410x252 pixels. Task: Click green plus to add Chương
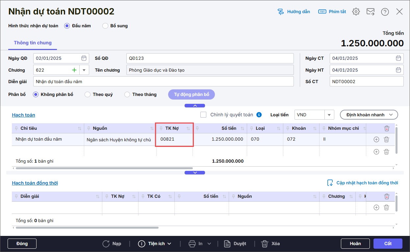coord(74,70)
